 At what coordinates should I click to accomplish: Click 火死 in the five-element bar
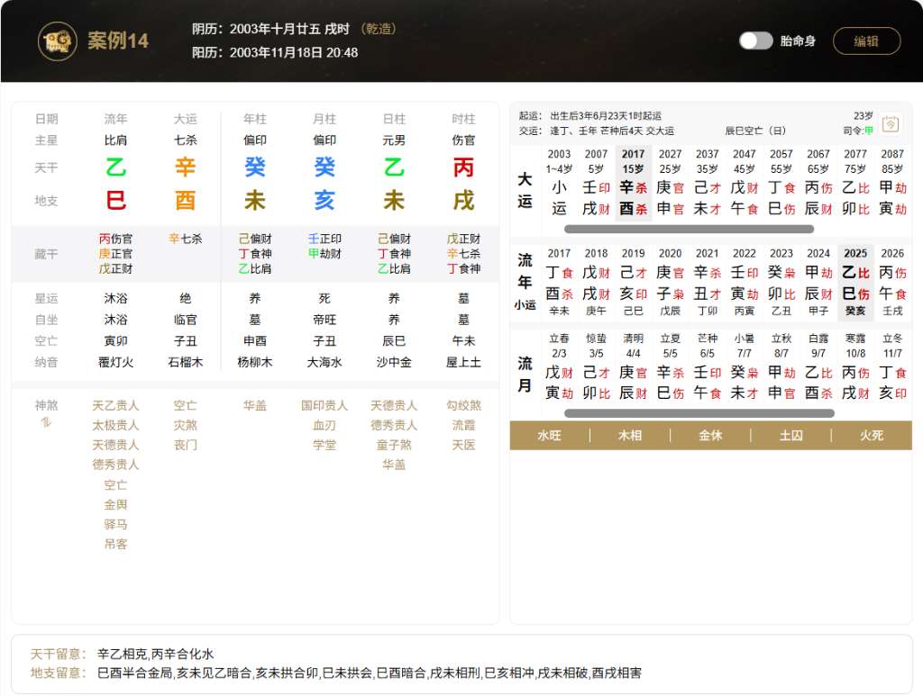872,436
